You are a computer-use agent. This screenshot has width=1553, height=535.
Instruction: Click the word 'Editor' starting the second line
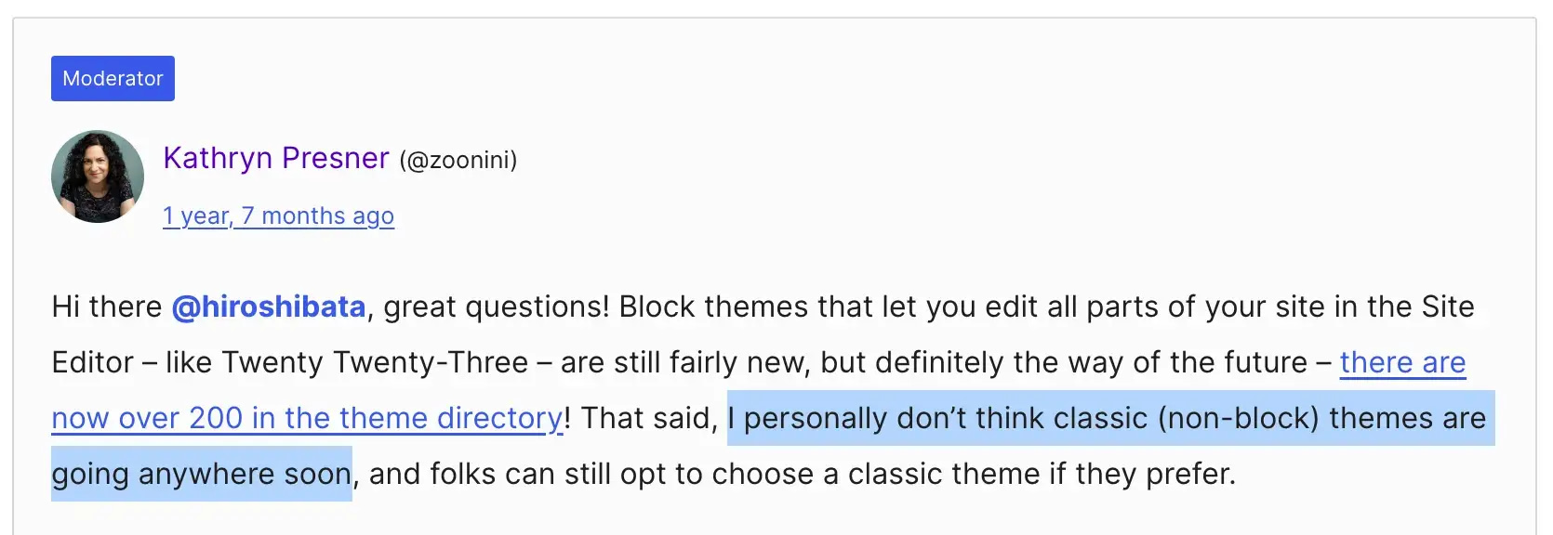[x=92, y=362]
